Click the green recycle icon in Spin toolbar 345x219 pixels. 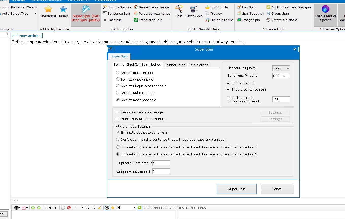tap(139, 208)
